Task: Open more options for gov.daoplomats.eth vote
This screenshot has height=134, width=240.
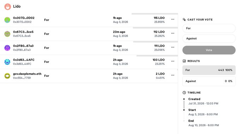Action: click(x=173, y=75)
